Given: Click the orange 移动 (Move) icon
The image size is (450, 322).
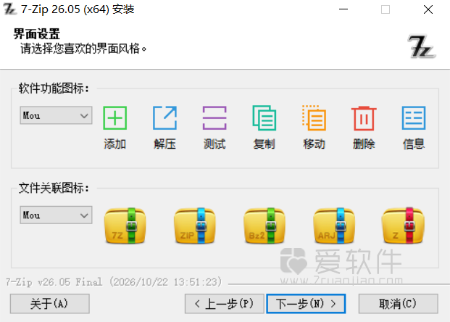Looking at the screenshot, I should click(x=314, y=118).
